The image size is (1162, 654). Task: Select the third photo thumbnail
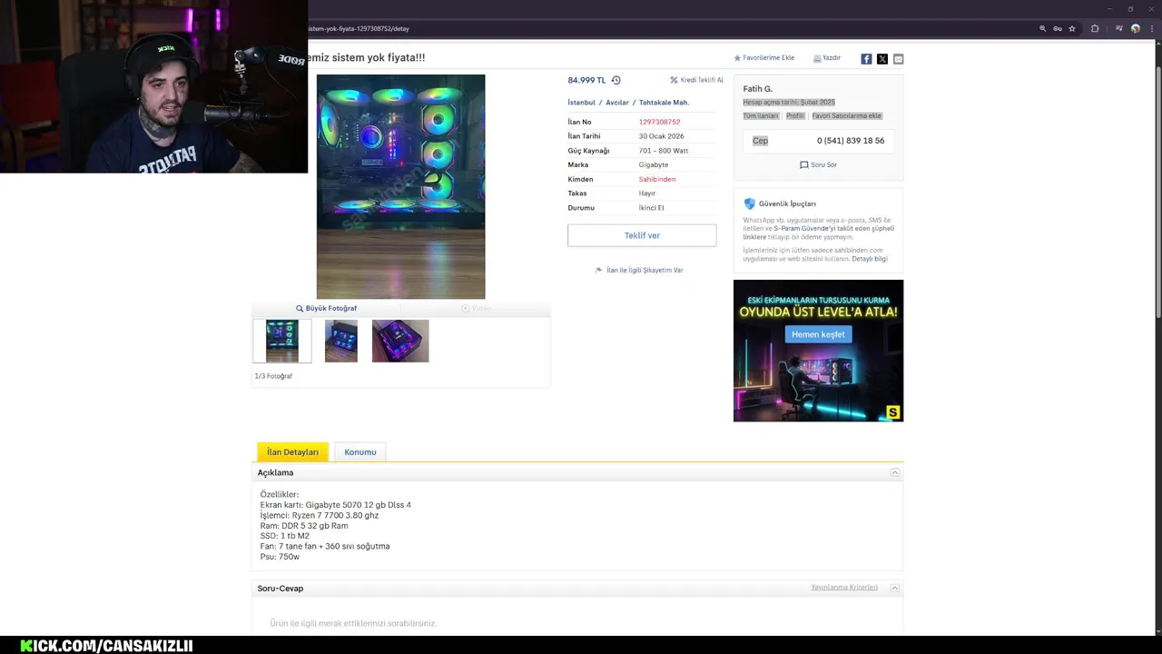[x=400, y=341]
